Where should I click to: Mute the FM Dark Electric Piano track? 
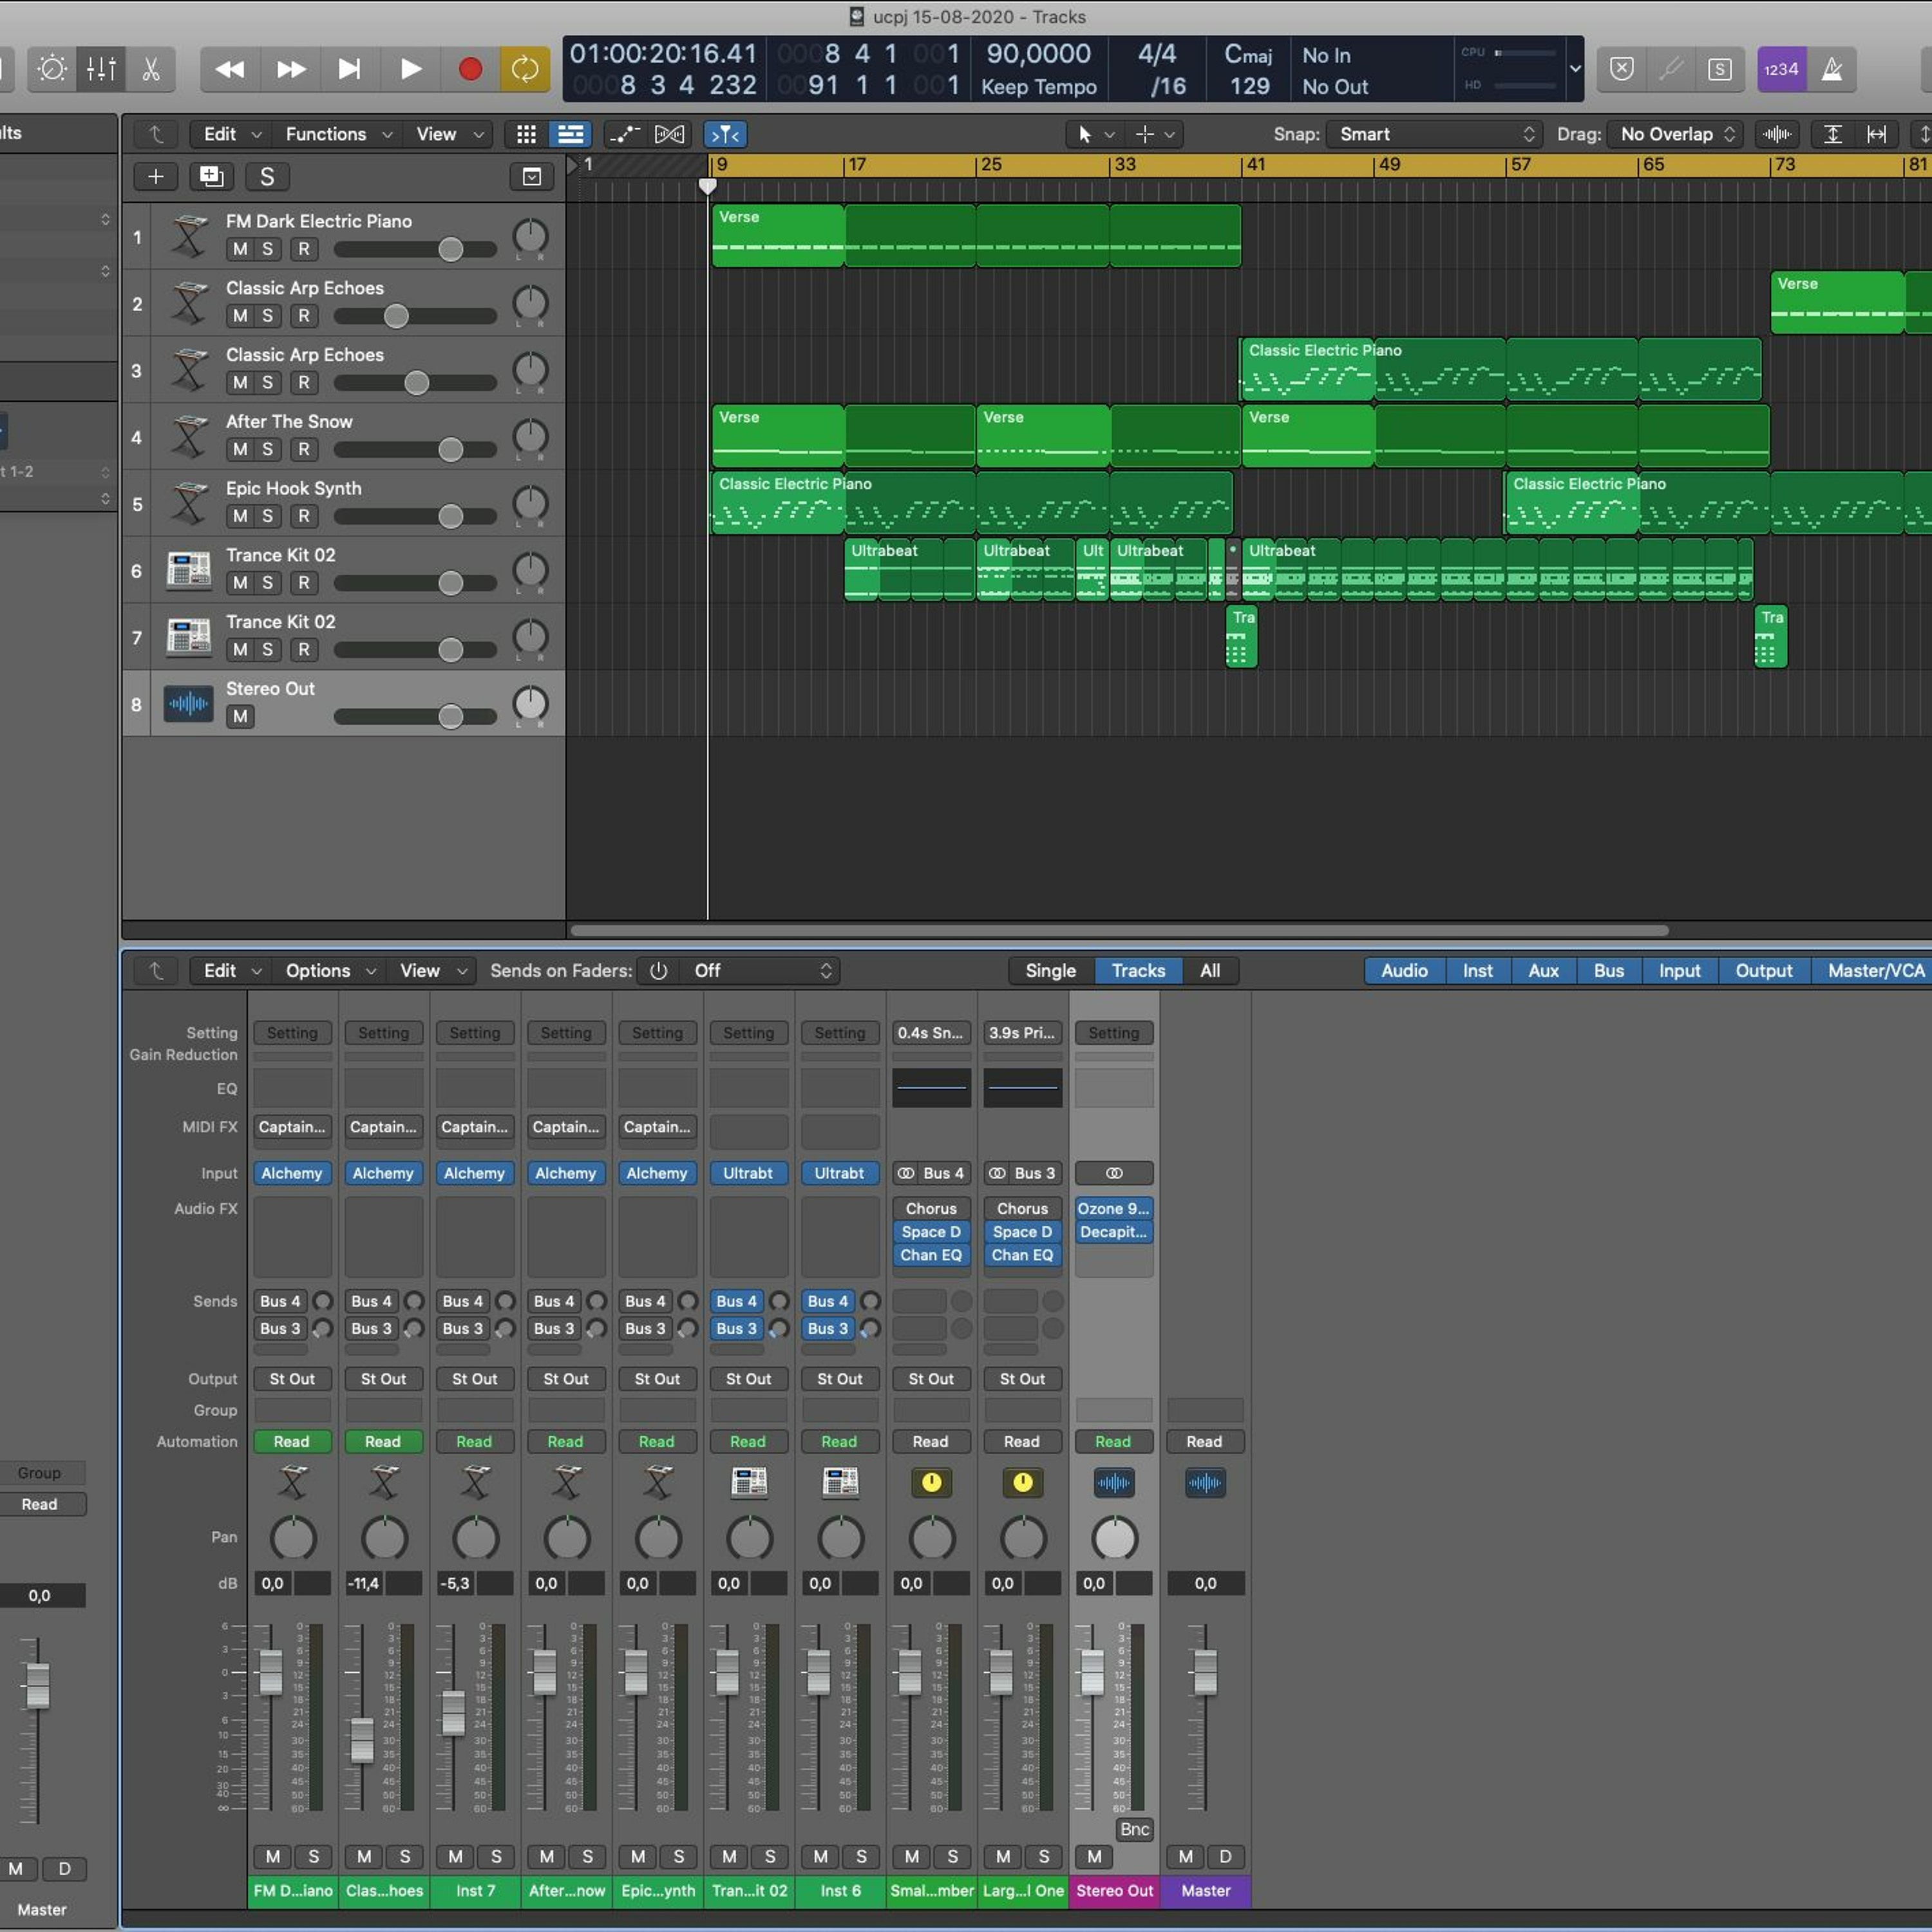click(240, 249)
